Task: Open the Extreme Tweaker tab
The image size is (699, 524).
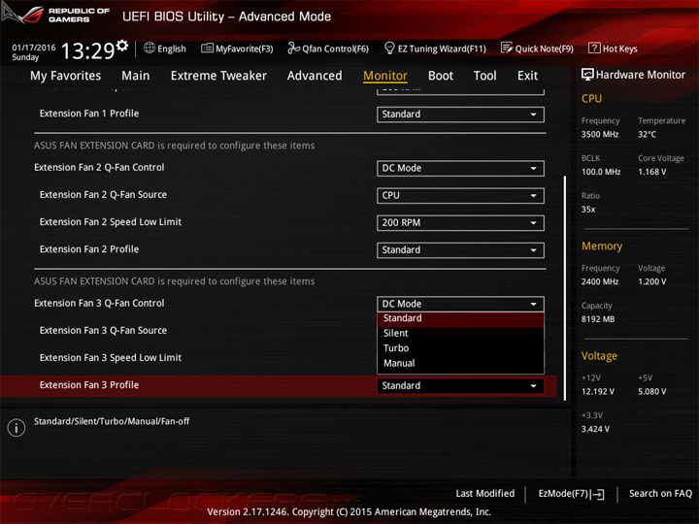Action: click(x=218, y=76)
